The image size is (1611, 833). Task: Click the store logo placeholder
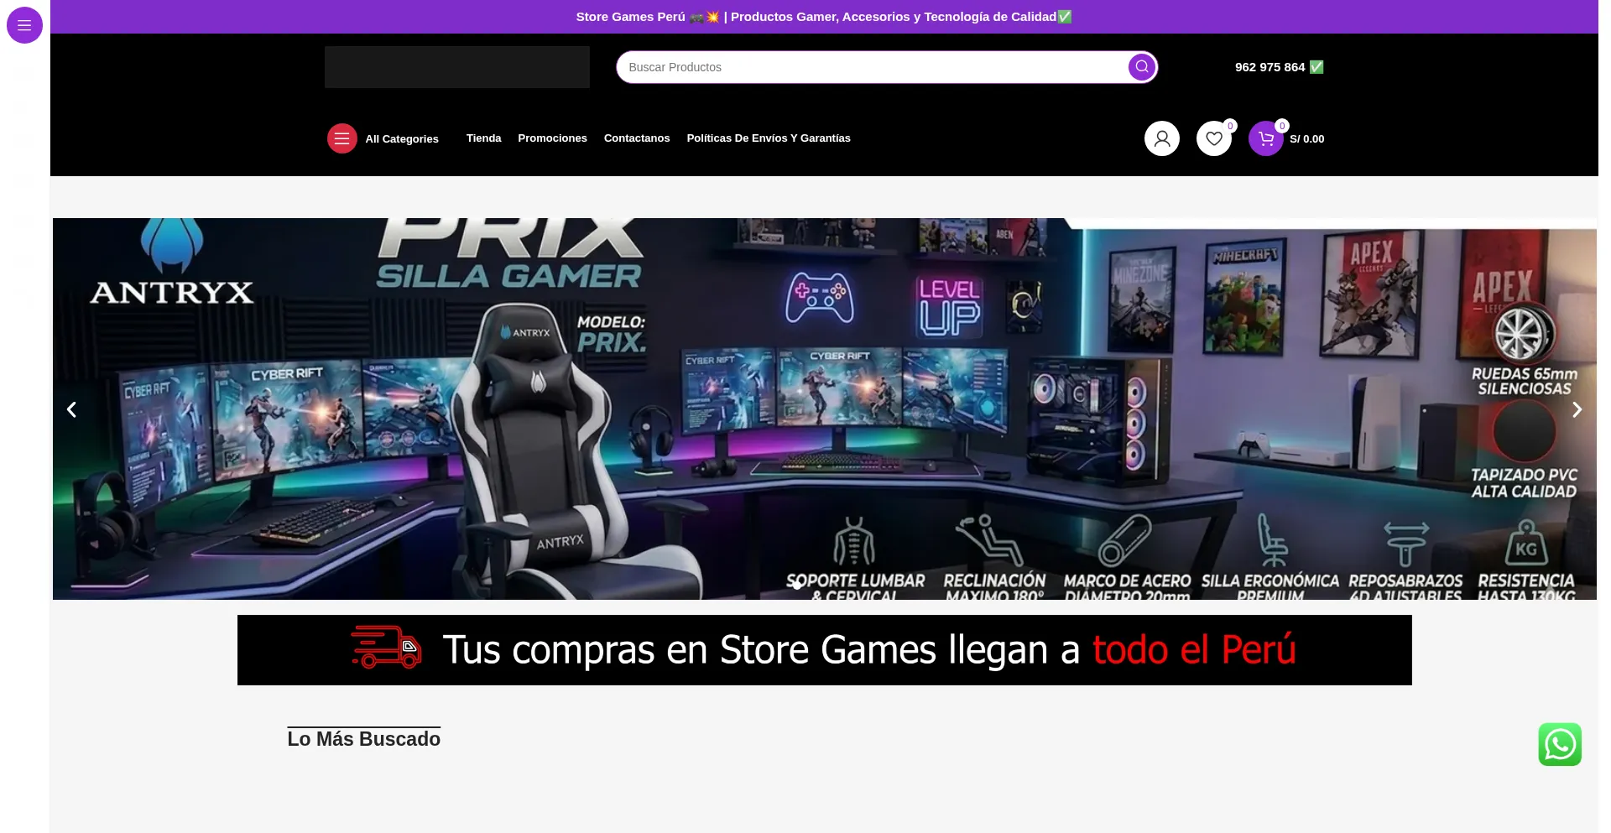click(x=457, y=67)
